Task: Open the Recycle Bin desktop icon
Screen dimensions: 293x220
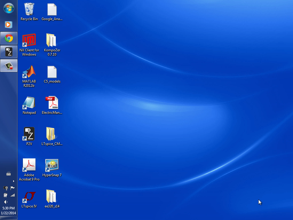Action: tap(29, 11)
